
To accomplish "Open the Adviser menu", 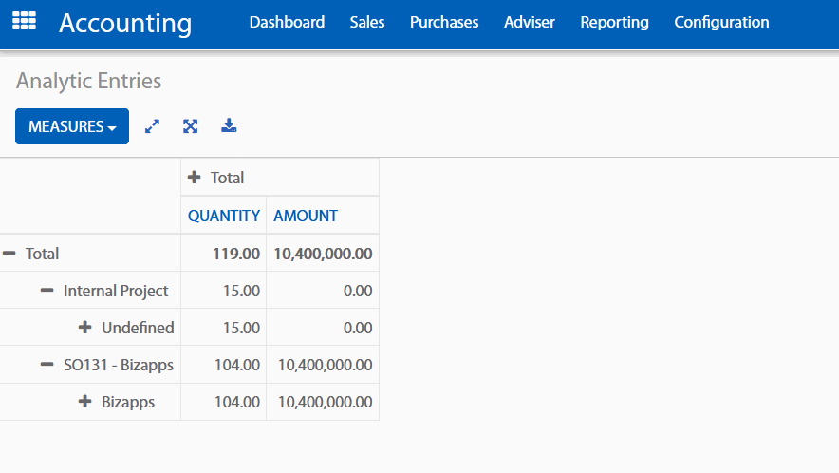I will (x=530, y=22).
